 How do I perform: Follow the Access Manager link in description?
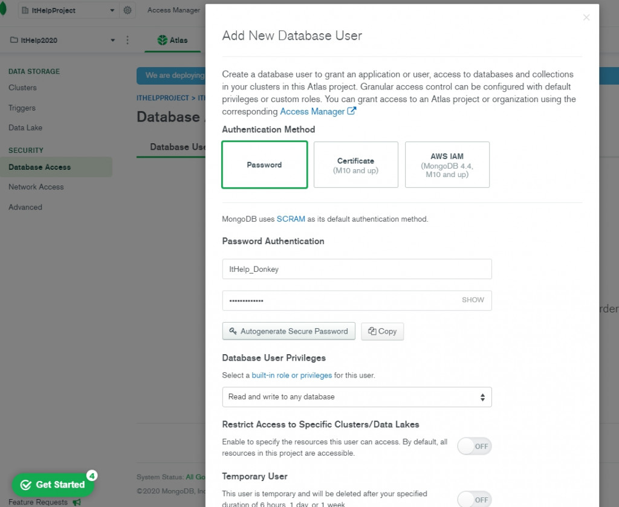(x=313, y=111)
